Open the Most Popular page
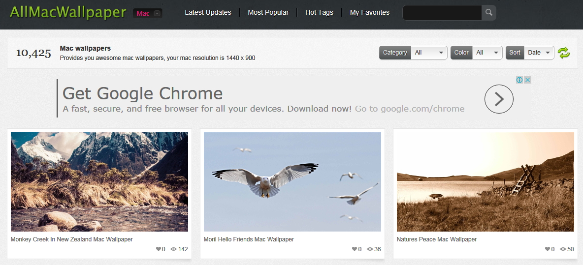Viewport: 583px width, 265px height. (x=268, y=12)
